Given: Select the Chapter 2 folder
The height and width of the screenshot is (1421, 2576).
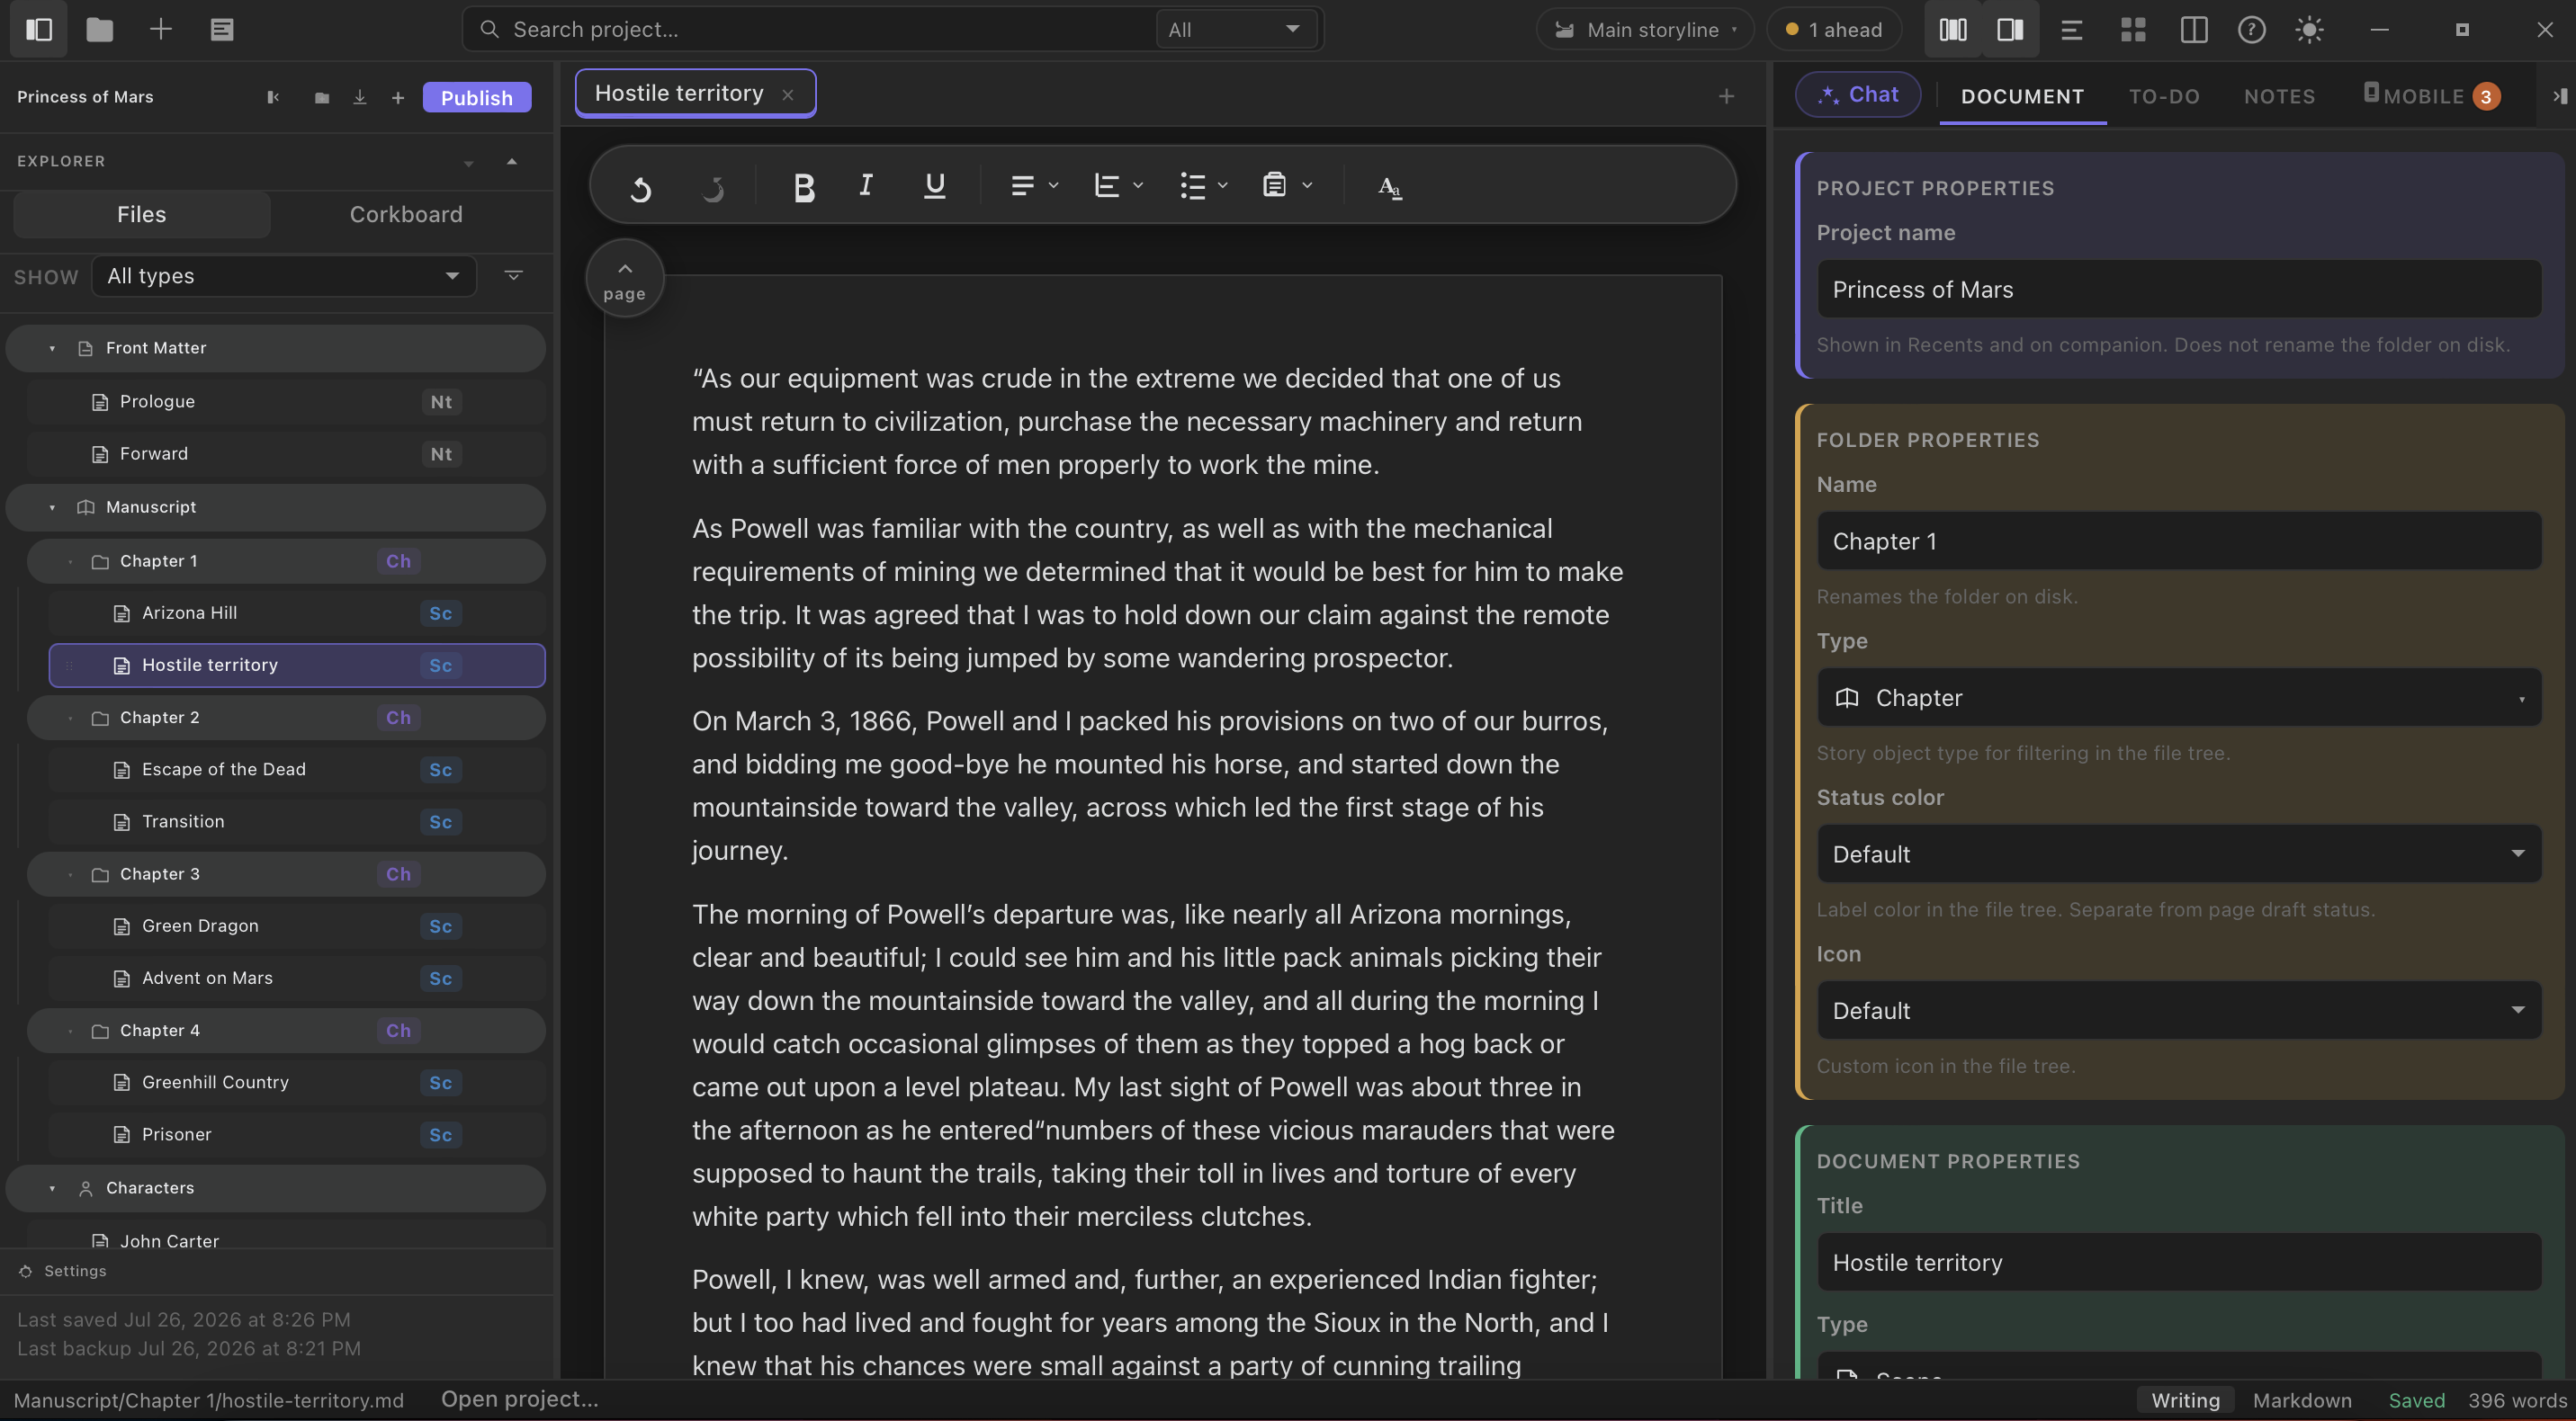Looking at the screenshot, I should 285,718.
